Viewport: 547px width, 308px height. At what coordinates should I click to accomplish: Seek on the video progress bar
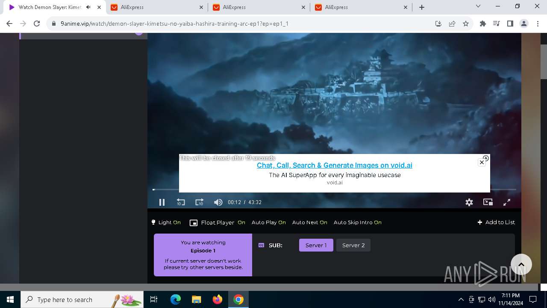335,189
